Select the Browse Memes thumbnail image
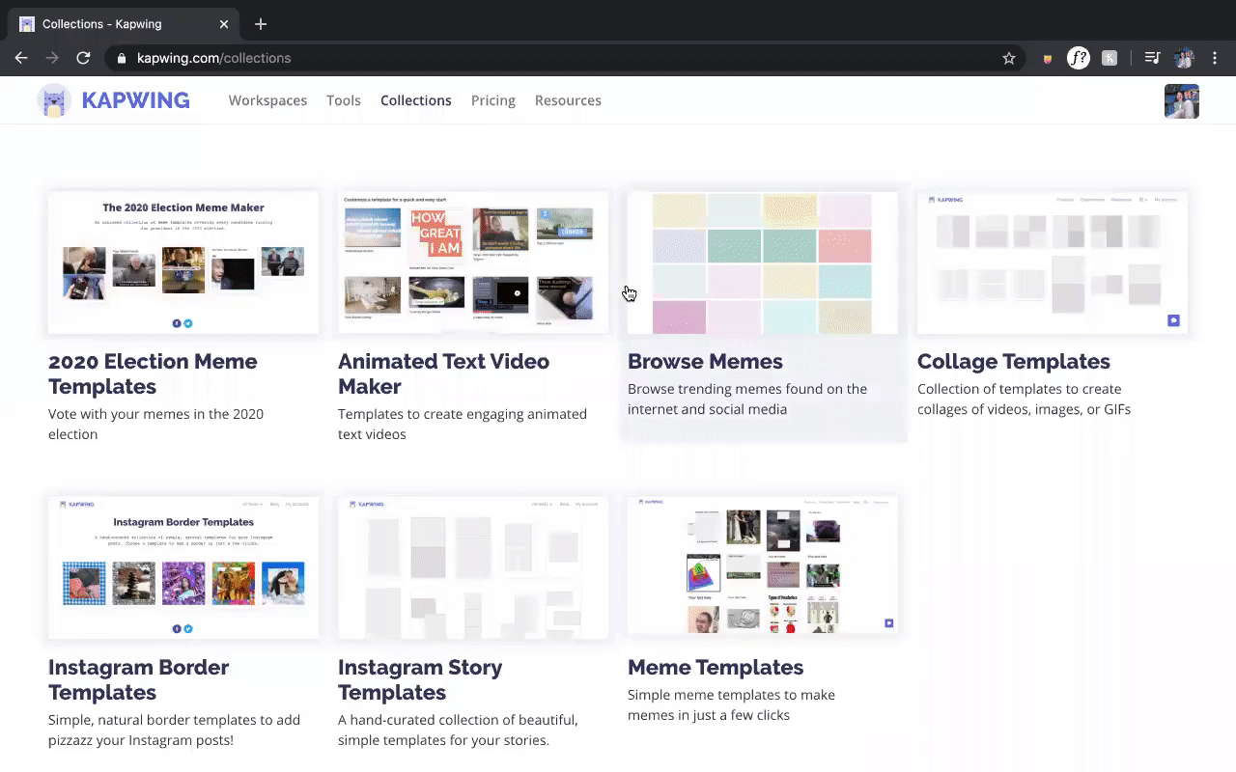 coord(762,262)
